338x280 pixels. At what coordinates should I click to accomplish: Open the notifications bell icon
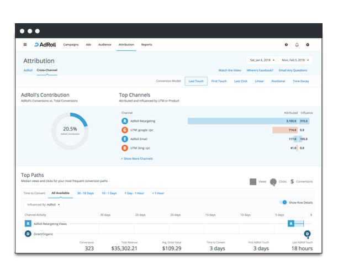click(x=297, y=45)
